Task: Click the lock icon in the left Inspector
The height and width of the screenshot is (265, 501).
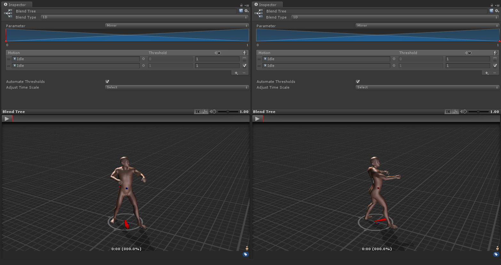Action: tap(241, 5)
